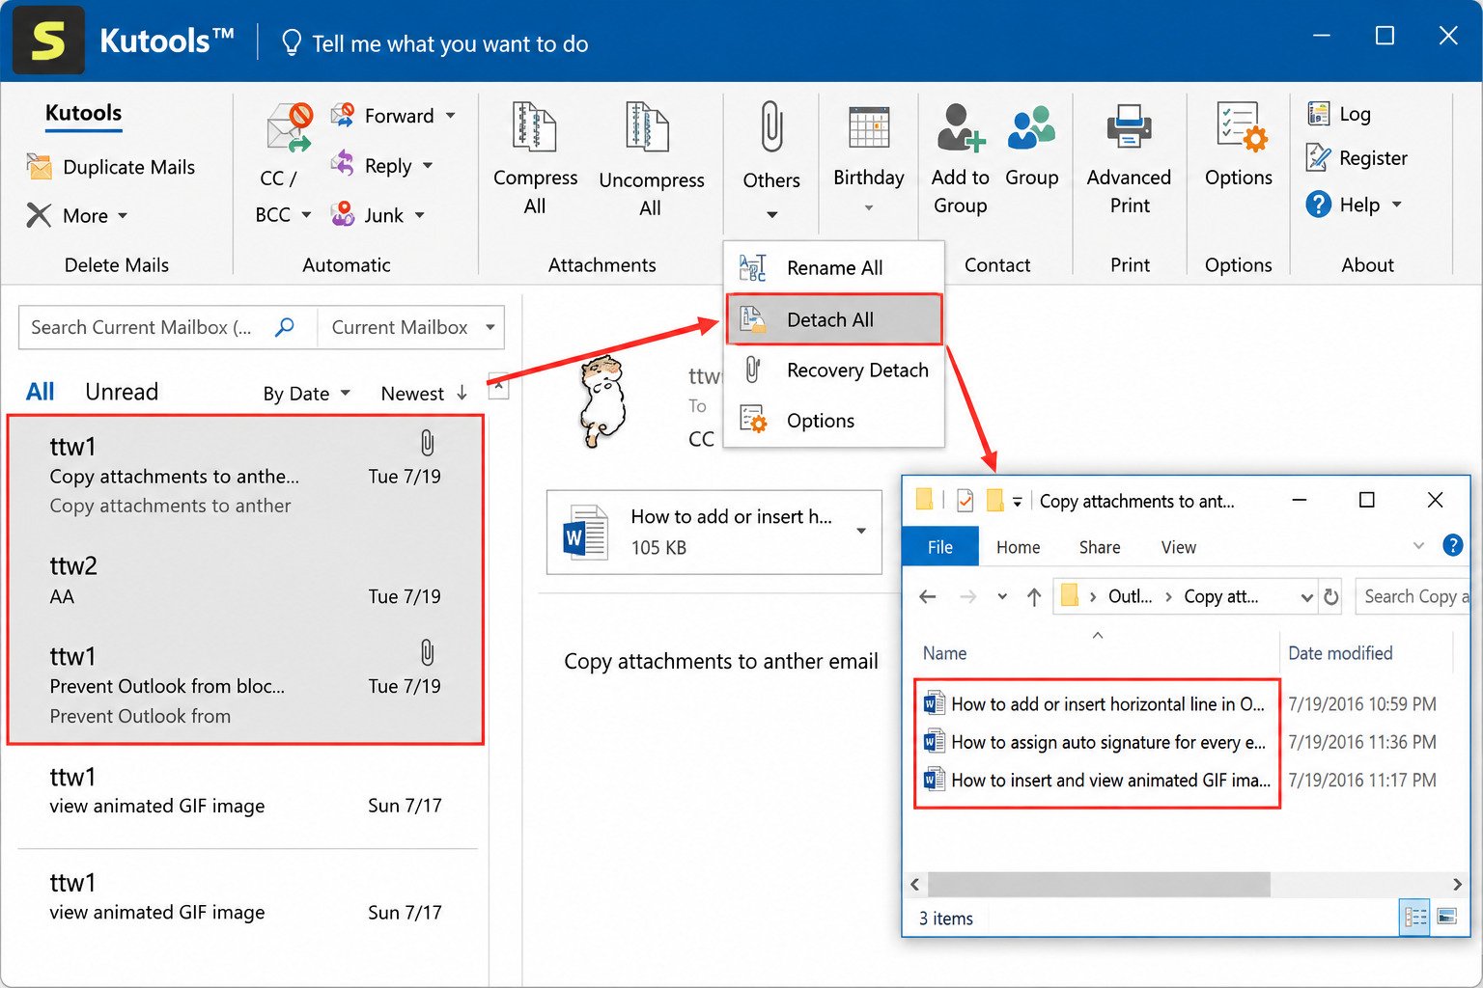This screenshot has width=1483, height=988.
Task: Click the Search Copy a... field
Action: pyautogui.click(x=1413, y=597)
